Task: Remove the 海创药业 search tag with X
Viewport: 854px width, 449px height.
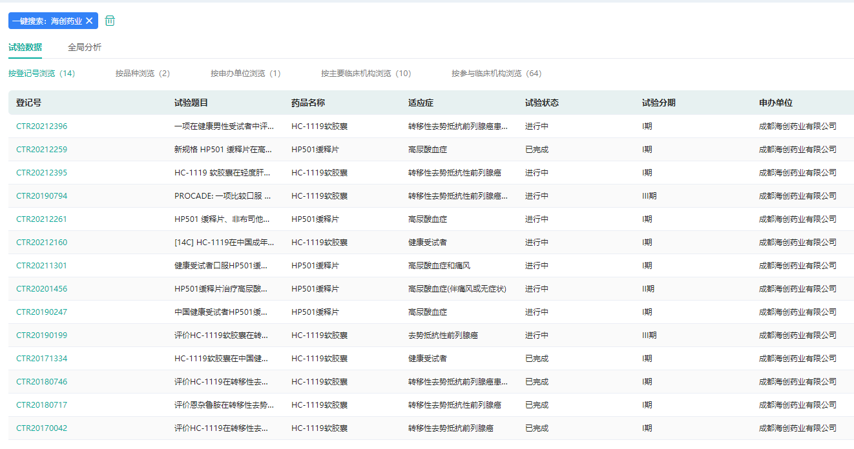Action: (89, 21)
